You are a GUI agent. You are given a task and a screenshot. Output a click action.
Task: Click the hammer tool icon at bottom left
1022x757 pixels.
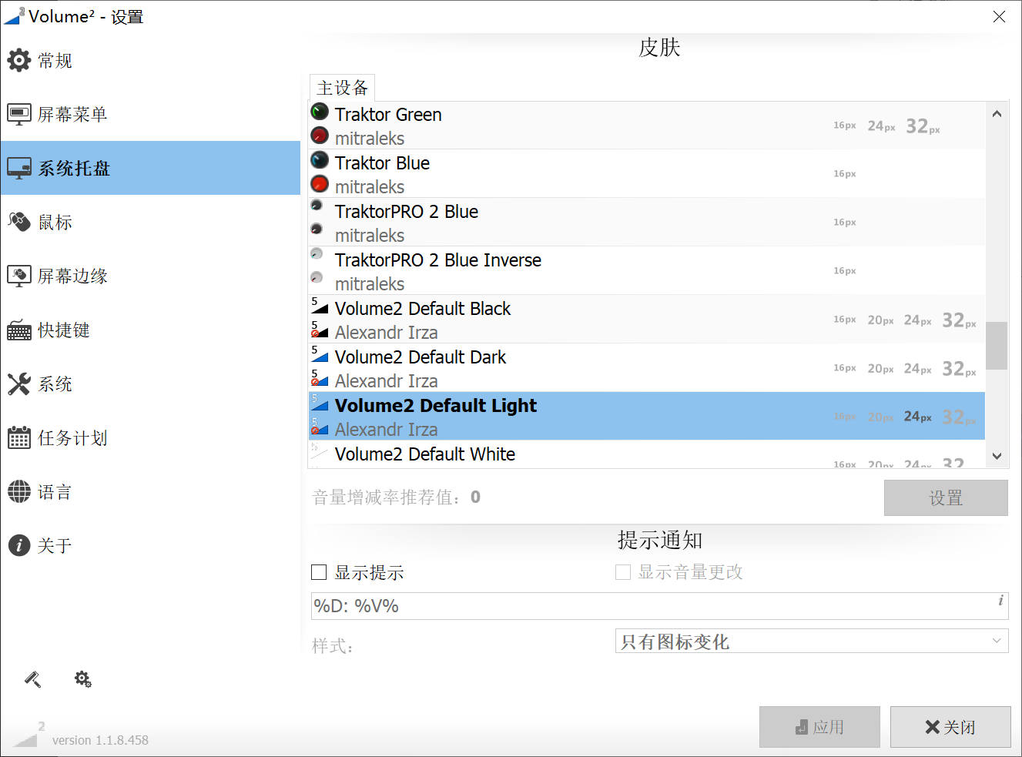[33, 679]
